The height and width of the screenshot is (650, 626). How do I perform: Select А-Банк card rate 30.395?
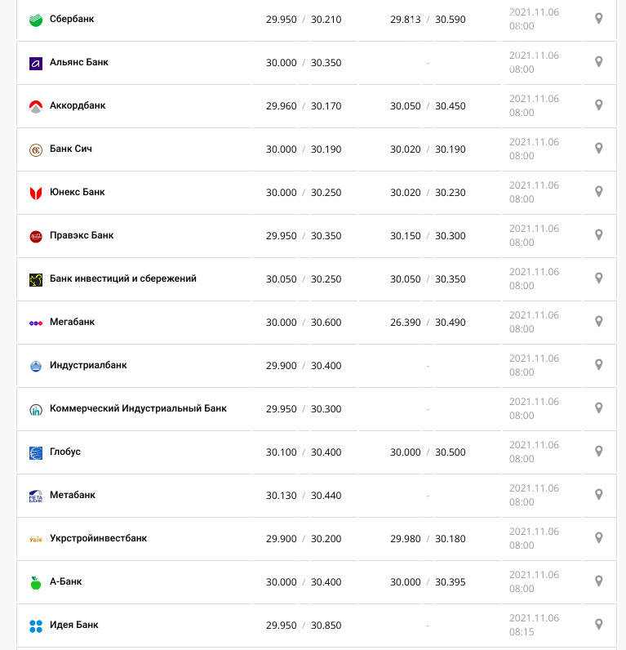pos(451,582)
